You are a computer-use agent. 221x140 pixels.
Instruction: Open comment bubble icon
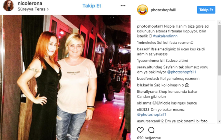[151, 130]
